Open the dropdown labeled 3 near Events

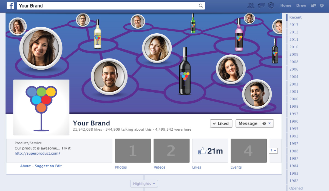(x=273, y=151)
